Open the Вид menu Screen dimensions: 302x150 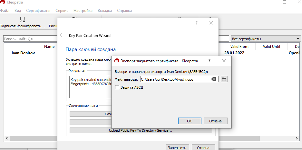point(18,11)
